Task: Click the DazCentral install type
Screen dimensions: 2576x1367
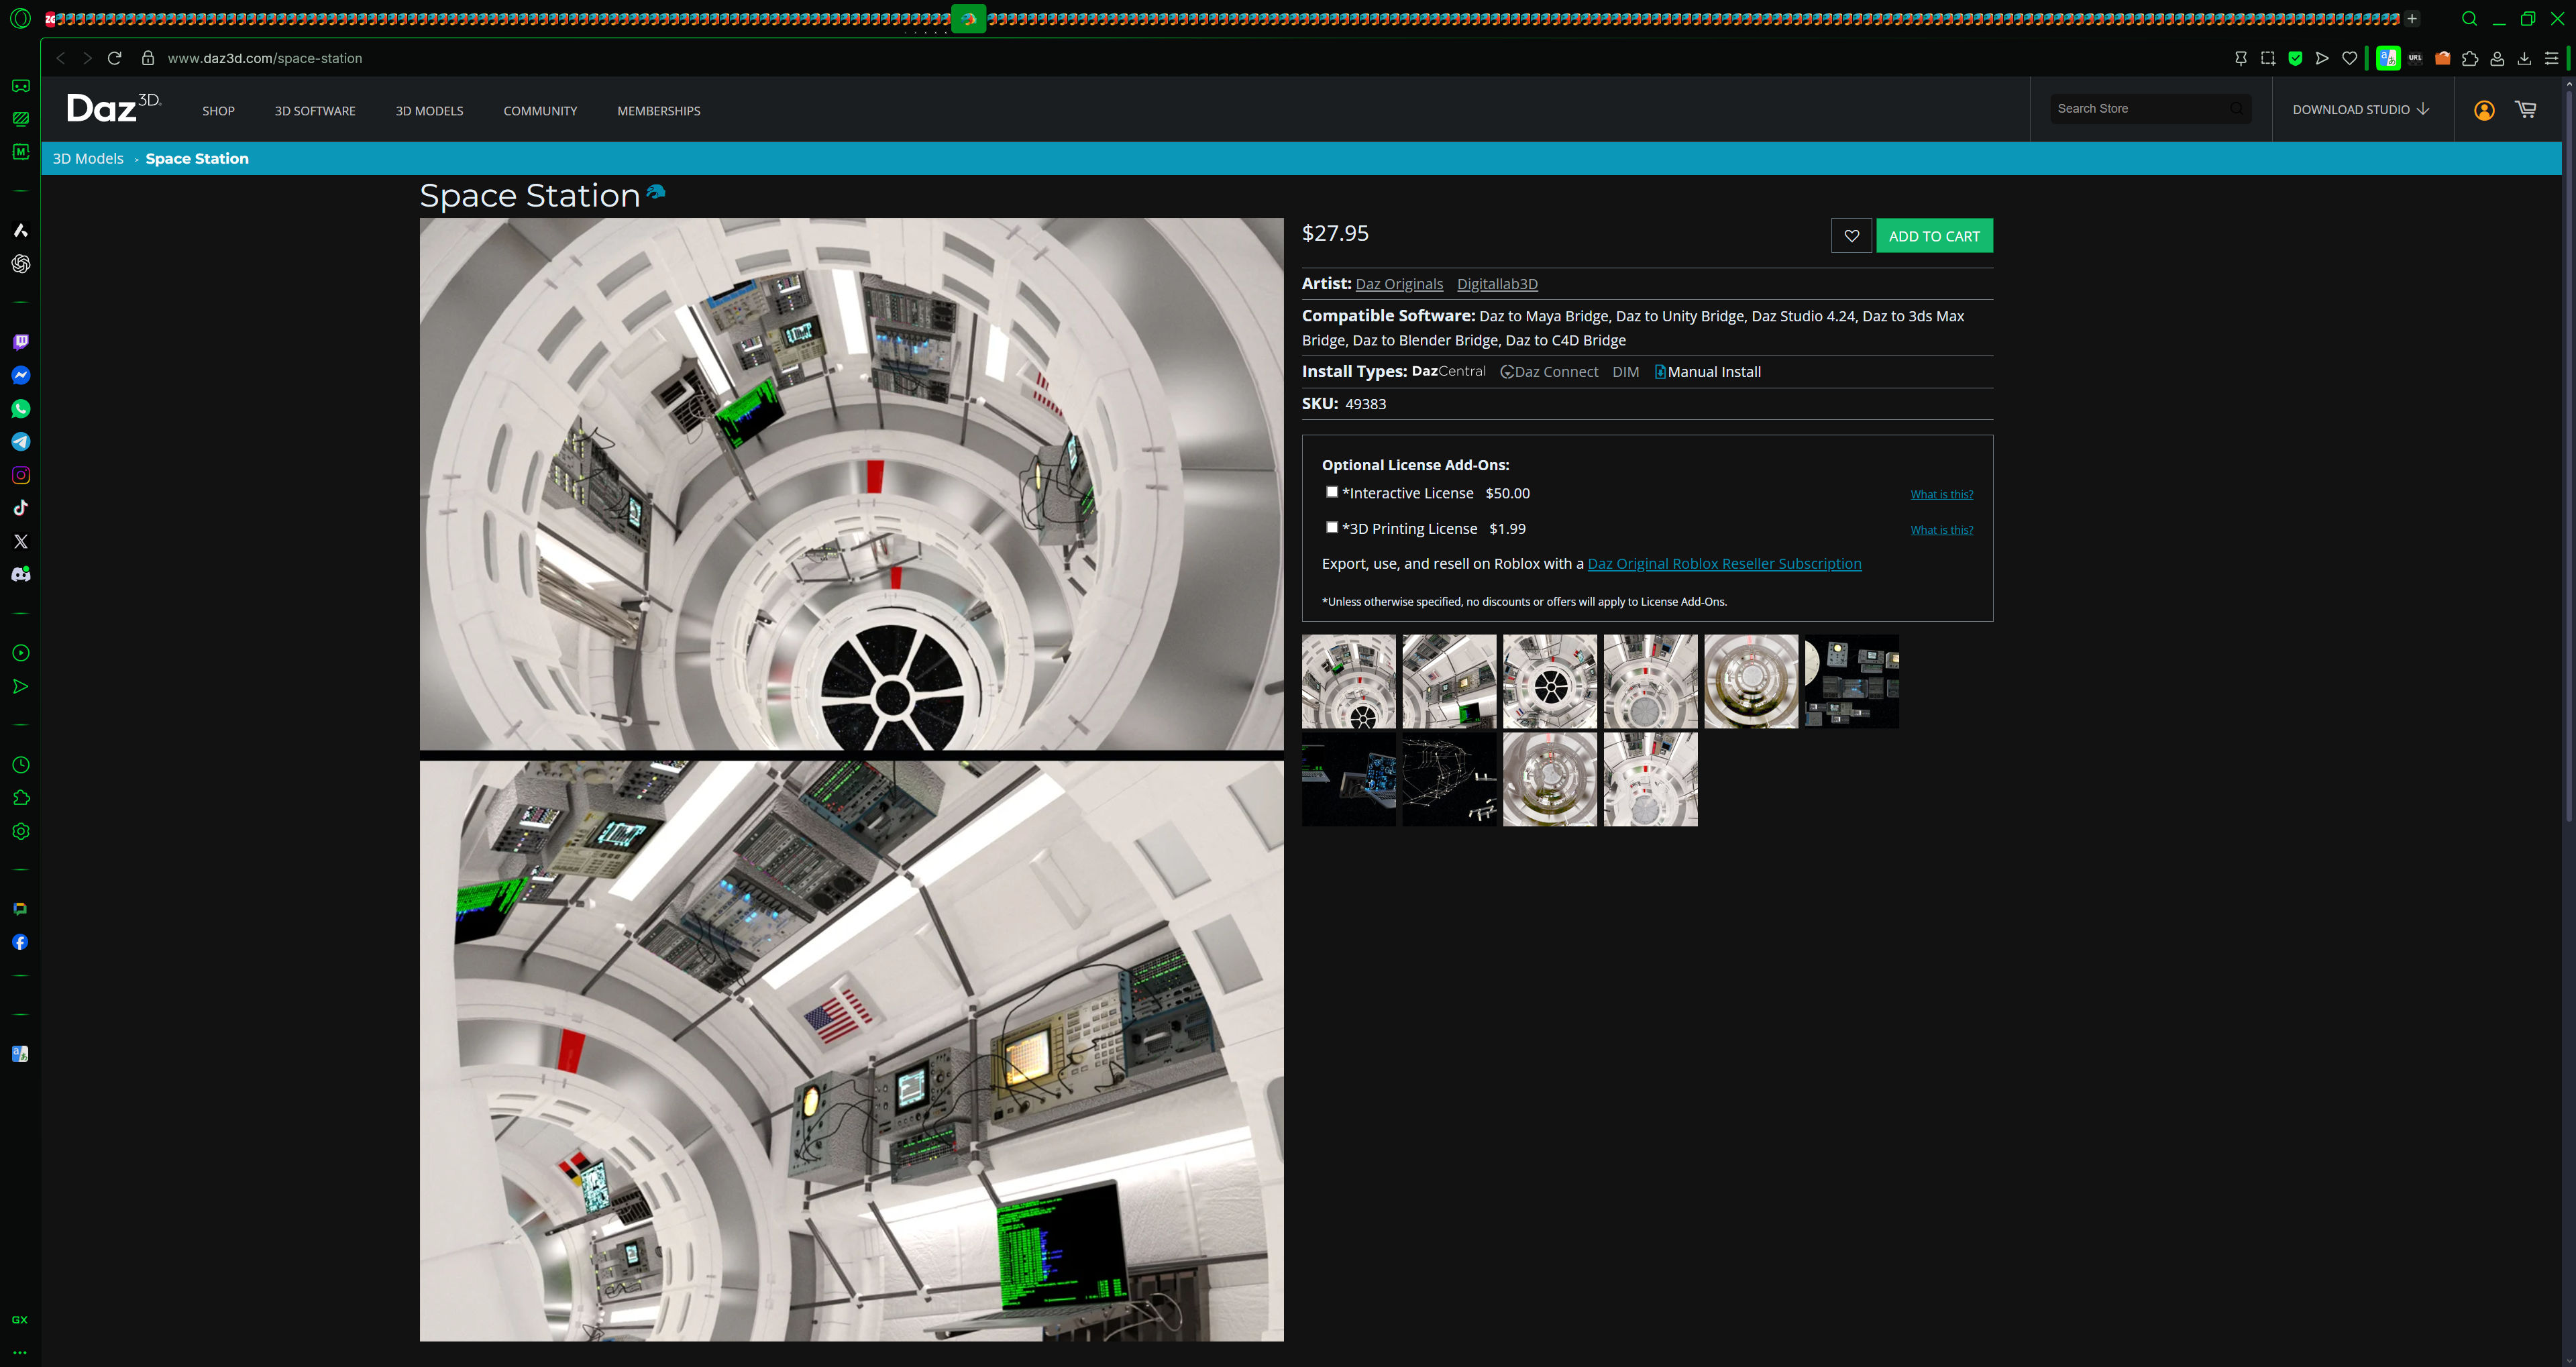Action: coord(1448,371)
